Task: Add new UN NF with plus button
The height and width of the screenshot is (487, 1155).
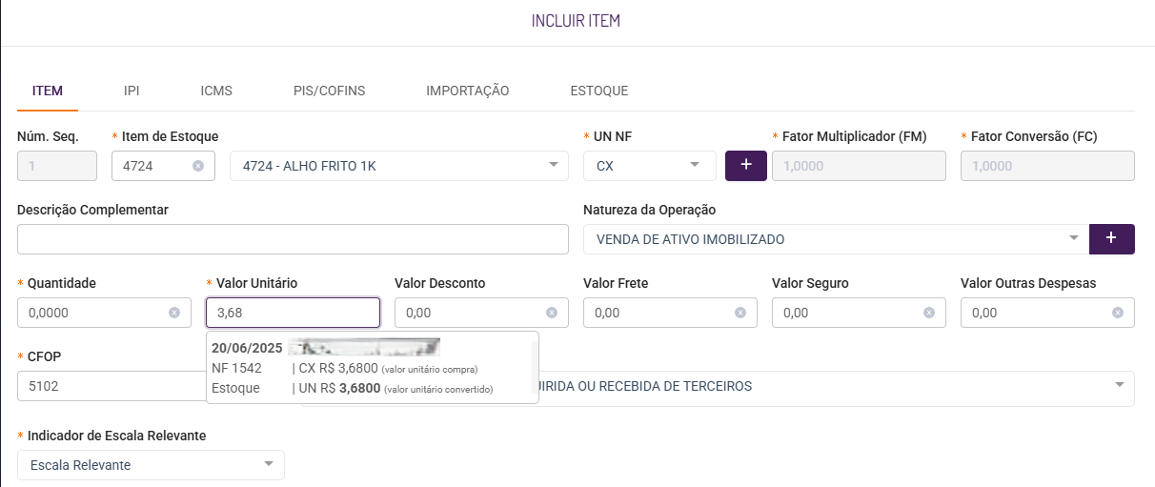Action: (746, 166)
